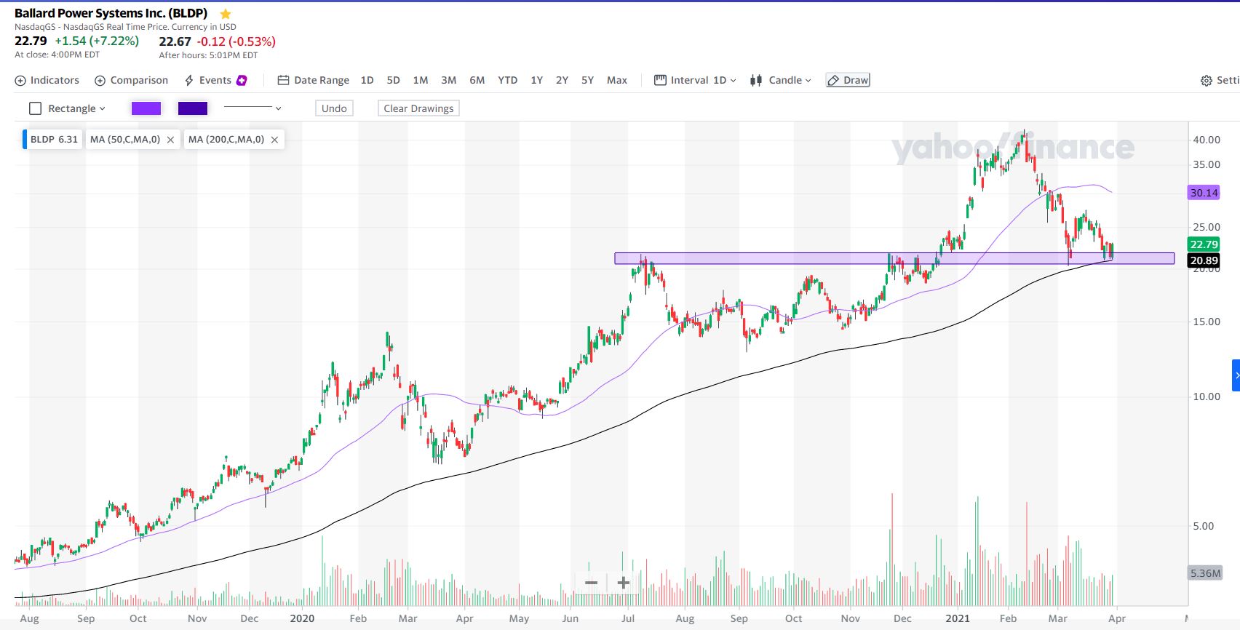The image size is (1240, 630).
Task: Click the after hours price 22.67
Action: (x=175, y=41)
